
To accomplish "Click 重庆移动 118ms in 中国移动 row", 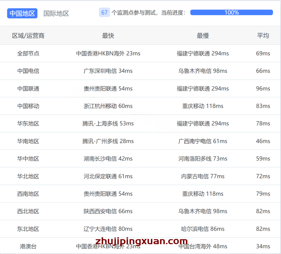I will point(203,106).
